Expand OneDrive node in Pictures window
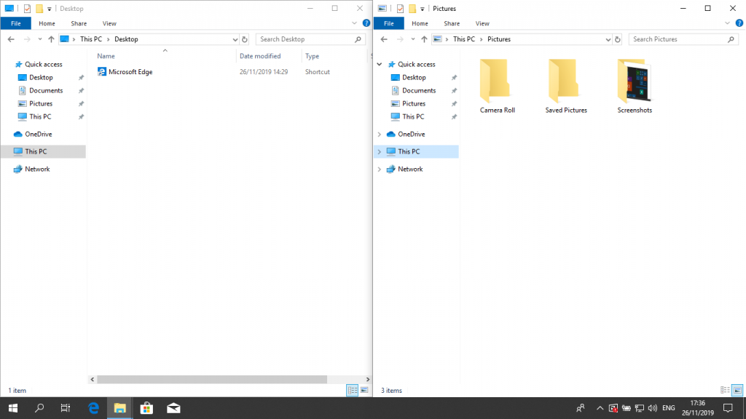Screen dimensions: 746x419 coord(379,135)
